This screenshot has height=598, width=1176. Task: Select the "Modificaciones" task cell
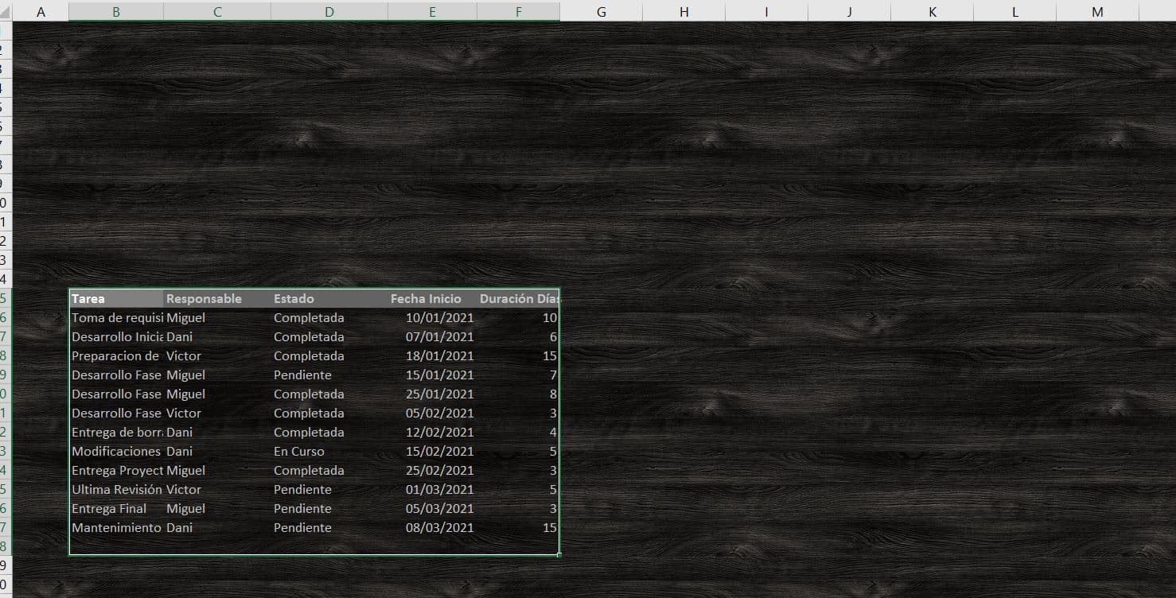(117, 452)
